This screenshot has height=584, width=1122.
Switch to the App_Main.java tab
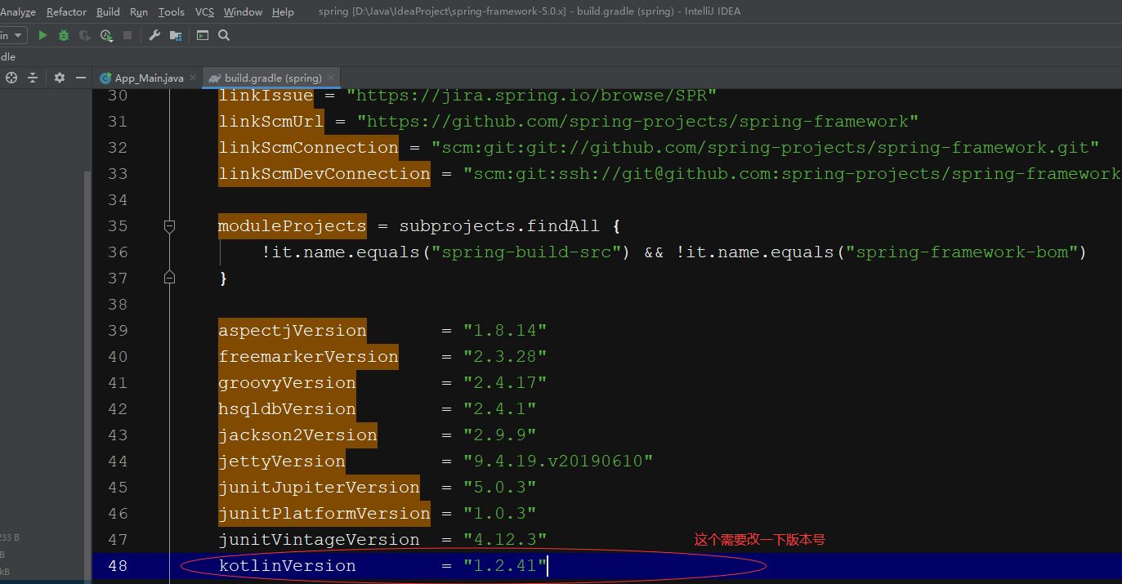[148, 78]
